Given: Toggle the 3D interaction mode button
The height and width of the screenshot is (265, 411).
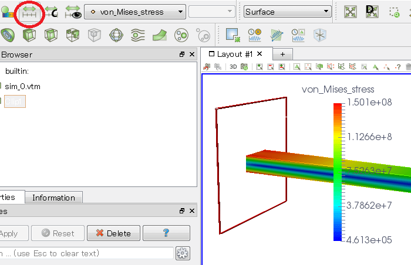Looking at the screenshot, I should pos(234,67).
